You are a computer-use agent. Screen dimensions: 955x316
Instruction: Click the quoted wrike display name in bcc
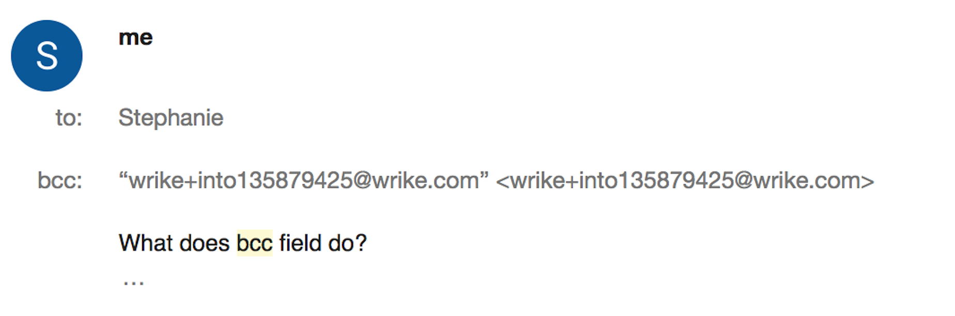(303, 181)
